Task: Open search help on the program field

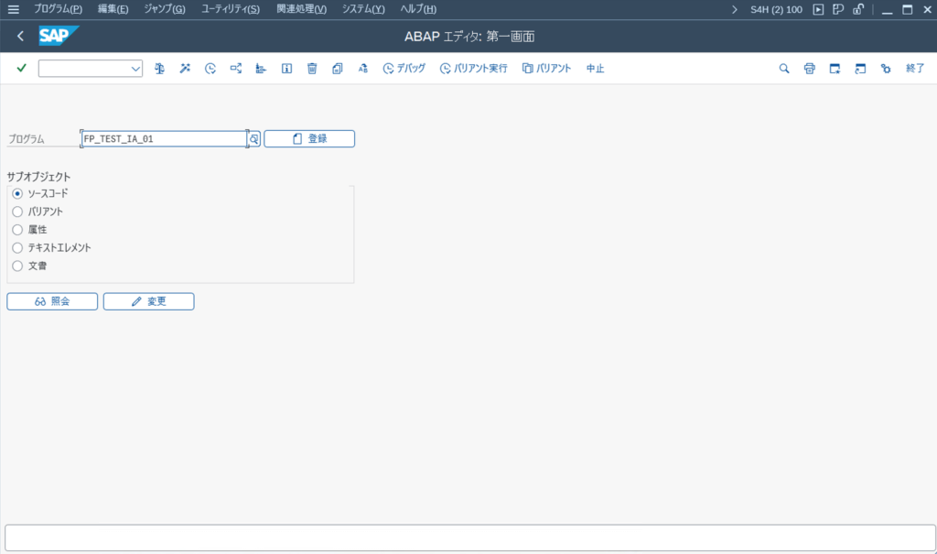Action: coord(253,138)
